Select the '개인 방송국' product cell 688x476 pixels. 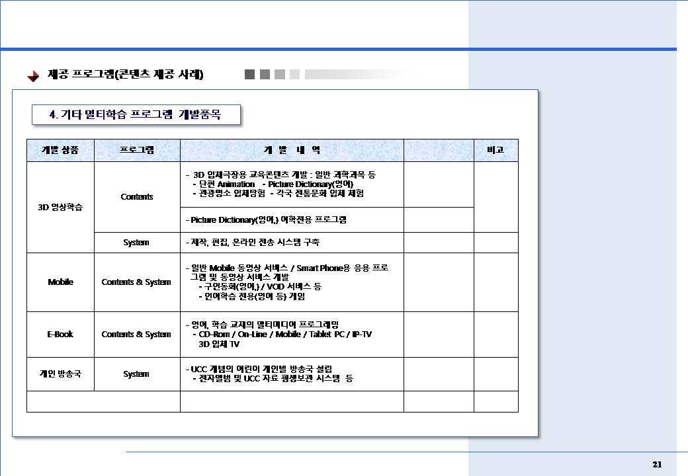coord(60,374)
